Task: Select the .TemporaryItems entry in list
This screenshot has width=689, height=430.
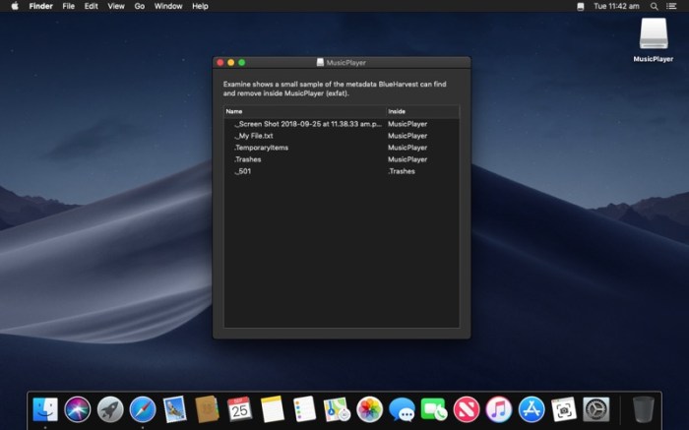Action: [x=262, y=148]
